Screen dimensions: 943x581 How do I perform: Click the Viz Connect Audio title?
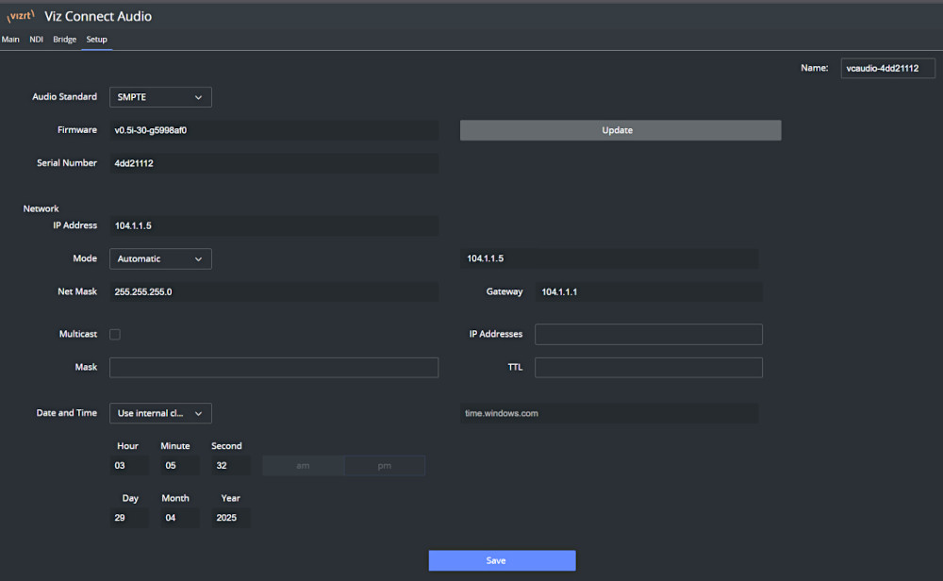[x=98, y=16]
